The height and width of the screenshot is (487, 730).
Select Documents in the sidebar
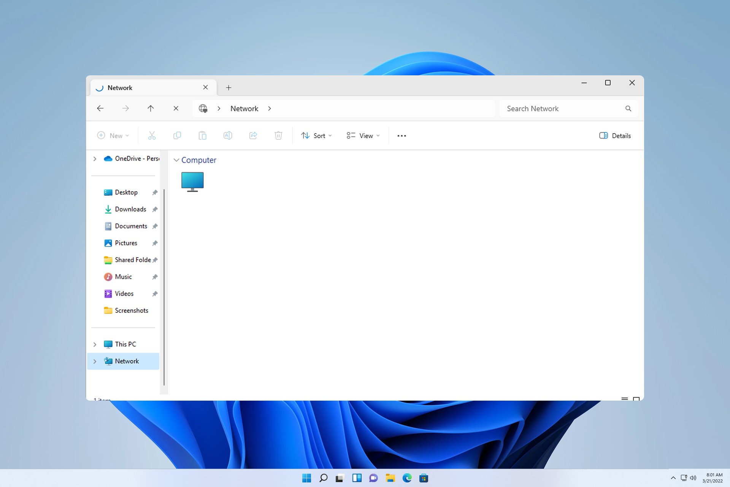pos(131,226)
